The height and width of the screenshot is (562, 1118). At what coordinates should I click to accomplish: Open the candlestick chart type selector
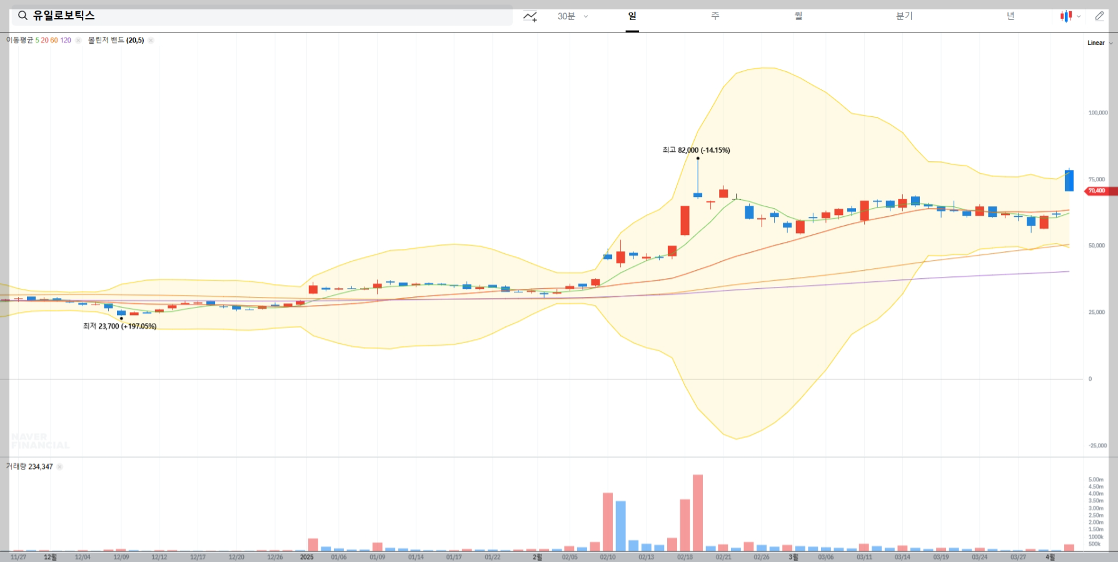(x=1066, y=16)
